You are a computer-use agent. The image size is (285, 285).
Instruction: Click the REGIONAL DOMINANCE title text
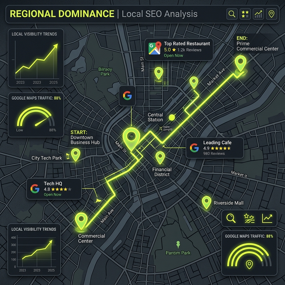point(62,14)
